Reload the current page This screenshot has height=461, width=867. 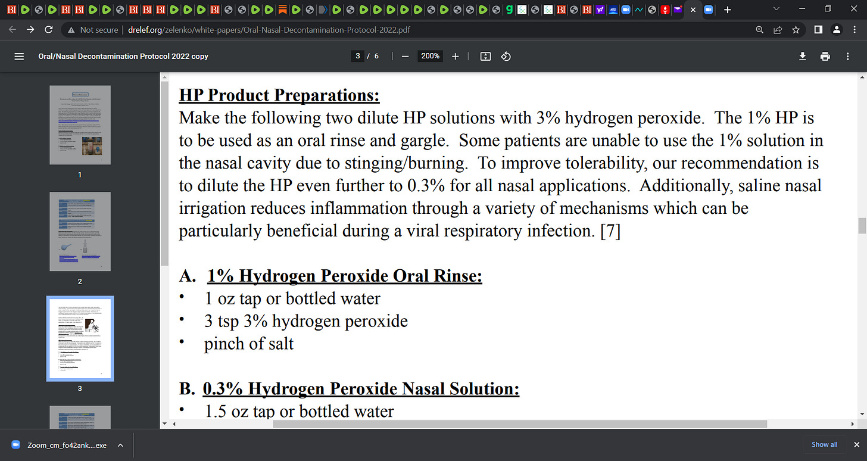49,29
